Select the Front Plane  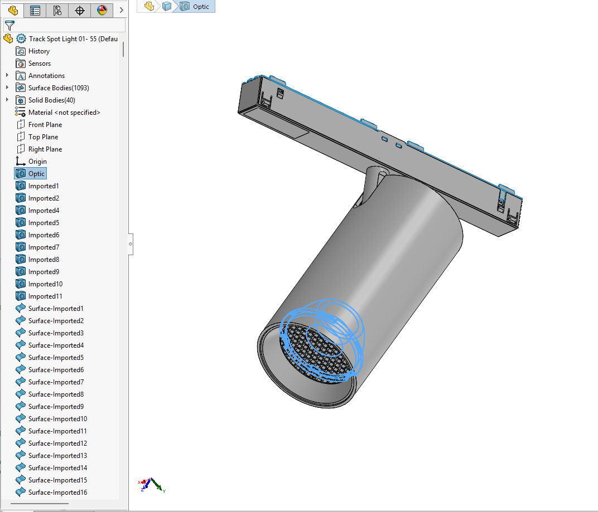[x=45, y=125]
